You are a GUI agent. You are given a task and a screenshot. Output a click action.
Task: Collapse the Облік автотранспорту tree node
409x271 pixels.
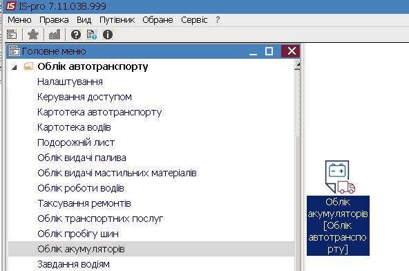pos(15,67)
